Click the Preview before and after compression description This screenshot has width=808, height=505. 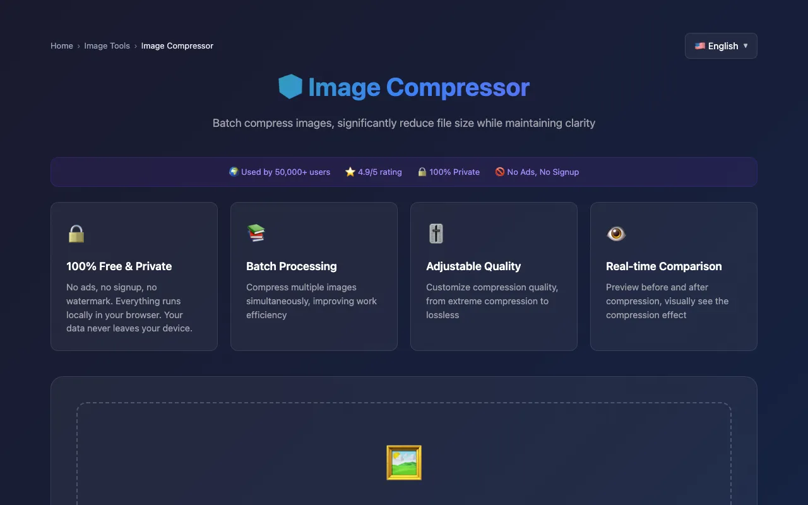667,301
